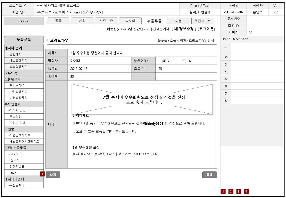Select 추천검색어 sidebar item
Screen dimensions: 286x198
(x=24, y=185)
